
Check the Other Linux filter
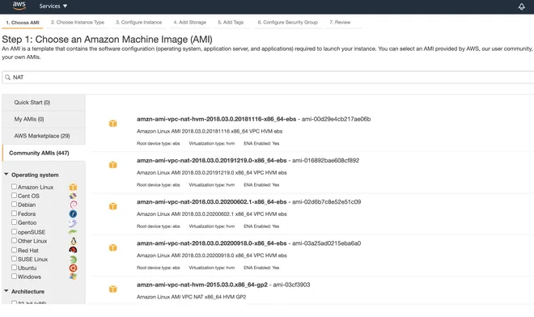pyautogui.click(x=14, y=240)
